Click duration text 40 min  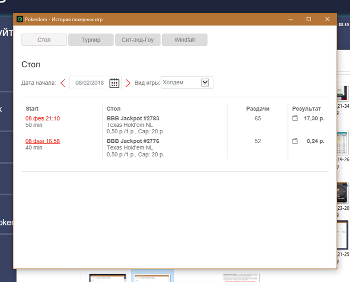click(34, 148)
